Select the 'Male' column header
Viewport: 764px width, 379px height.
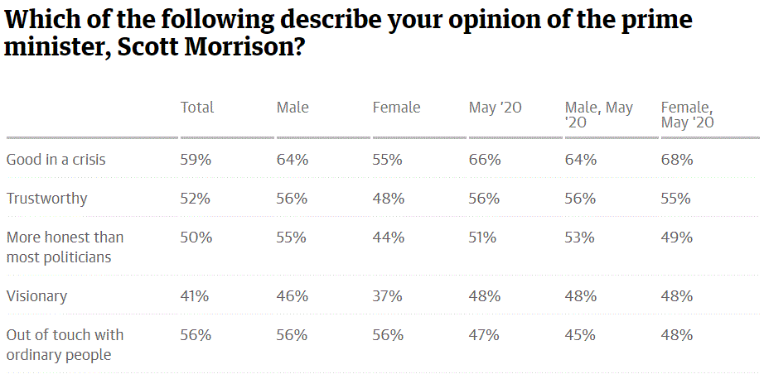tap(293, 108)
